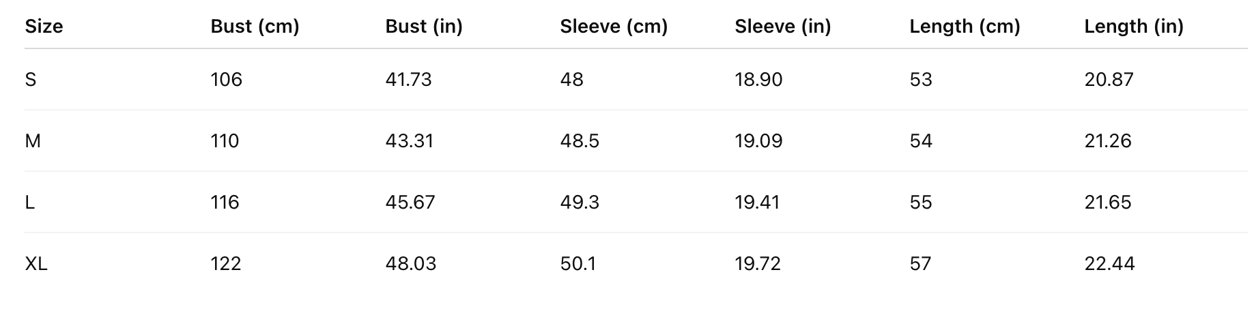Select the 122 bust value for XL

pyautogui.click(x=226, y=264)
